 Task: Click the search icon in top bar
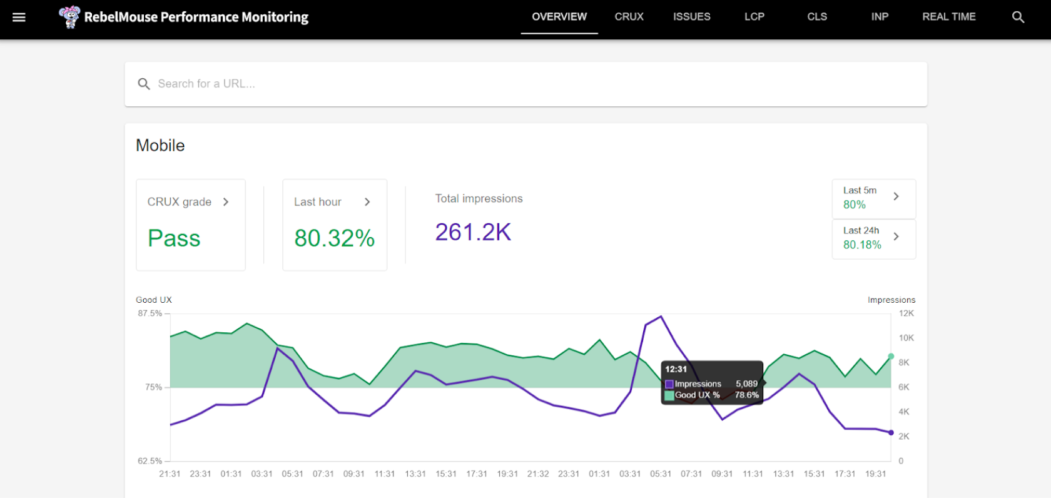(x=1018, y=17)
